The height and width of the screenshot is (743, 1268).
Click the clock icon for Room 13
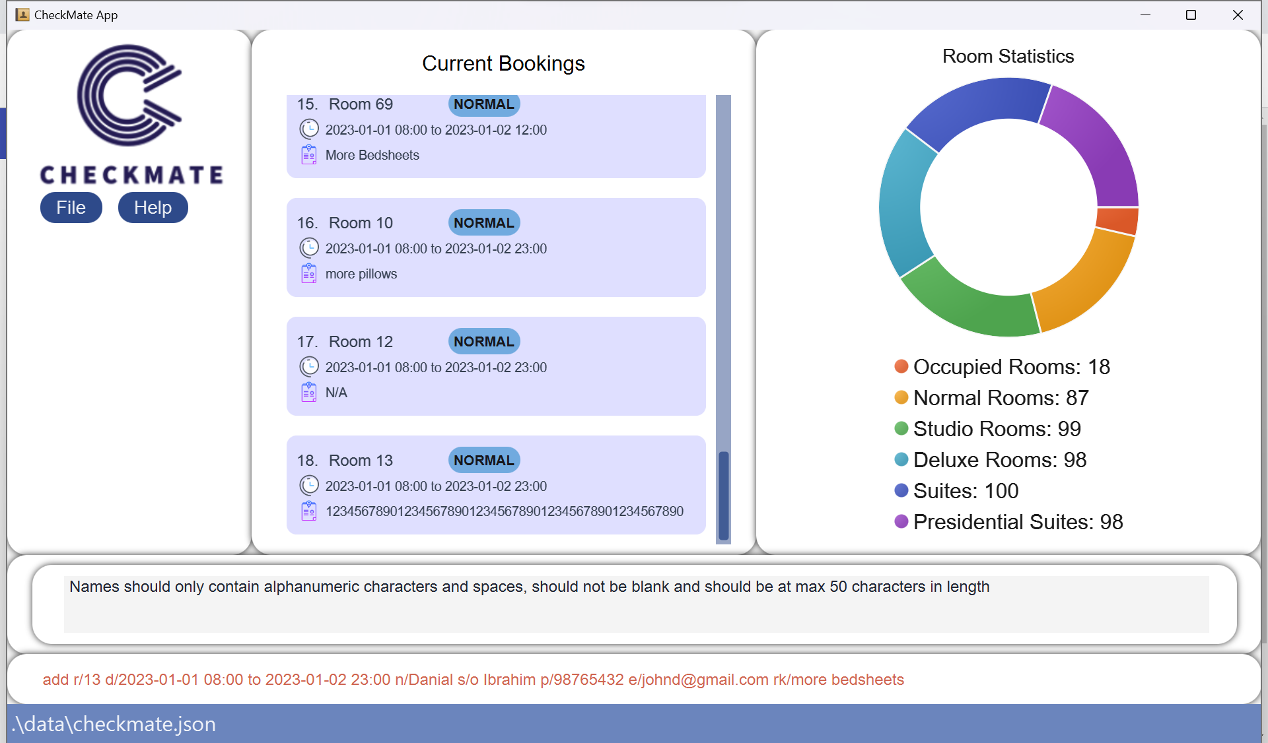point(309,486)
